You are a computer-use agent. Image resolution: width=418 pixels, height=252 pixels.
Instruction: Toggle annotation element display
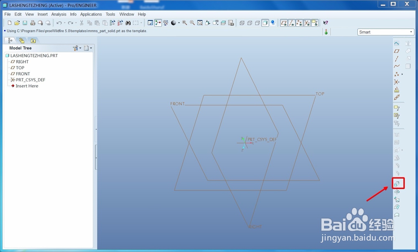pyautogui.click(x=315, y=23)
